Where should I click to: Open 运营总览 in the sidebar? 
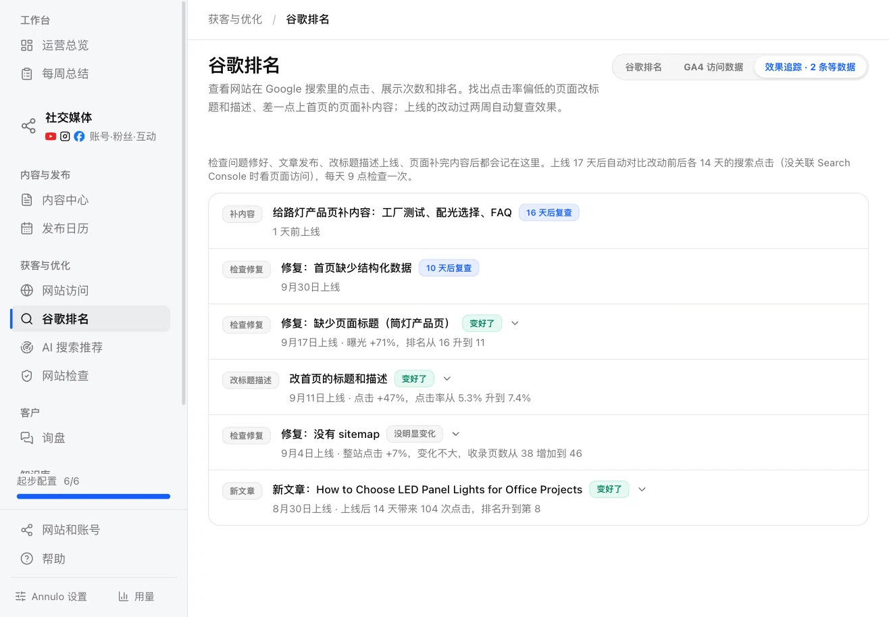(x=90, y=45)
